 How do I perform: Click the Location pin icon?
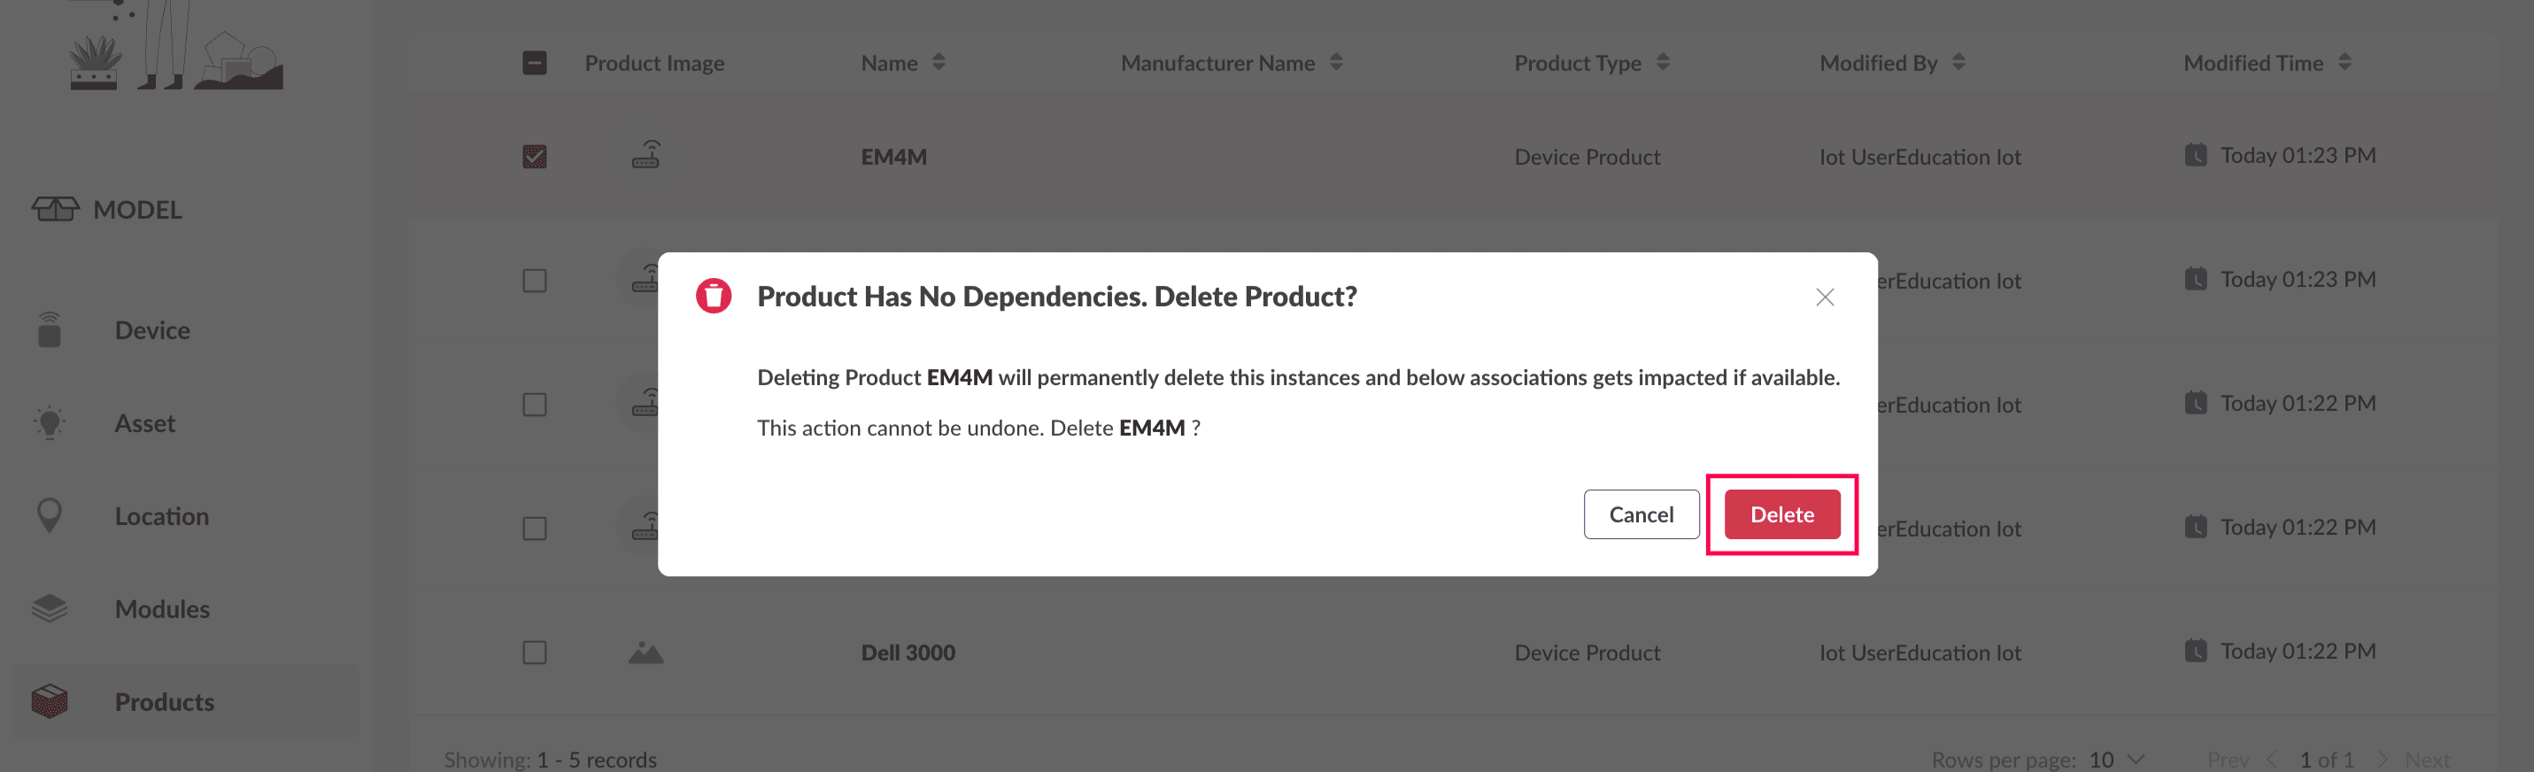[x=50, y=515]
